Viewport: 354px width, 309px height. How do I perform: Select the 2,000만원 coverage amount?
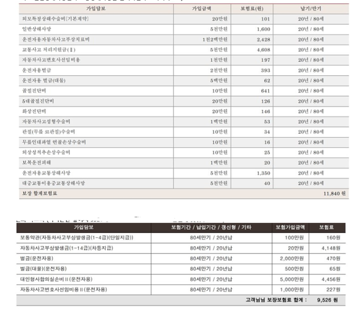click(x=292, y=259)
